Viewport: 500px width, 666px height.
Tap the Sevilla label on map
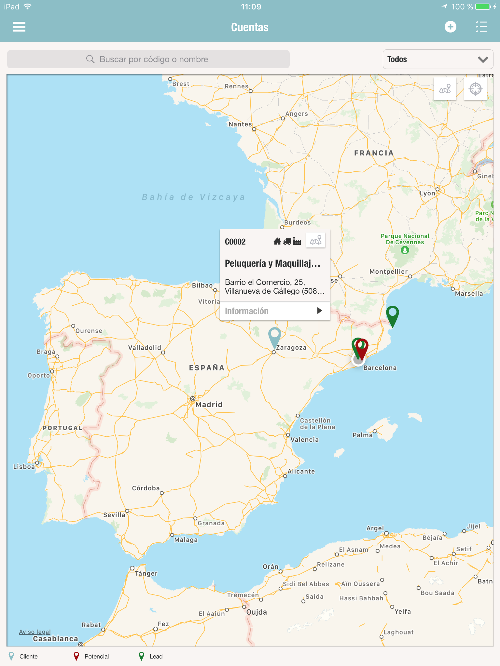(x=114, y=515)
